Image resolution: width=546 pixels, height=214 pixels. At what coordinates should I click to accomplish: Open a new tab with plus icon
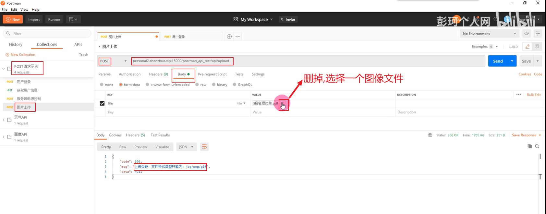tap(229, 37)
